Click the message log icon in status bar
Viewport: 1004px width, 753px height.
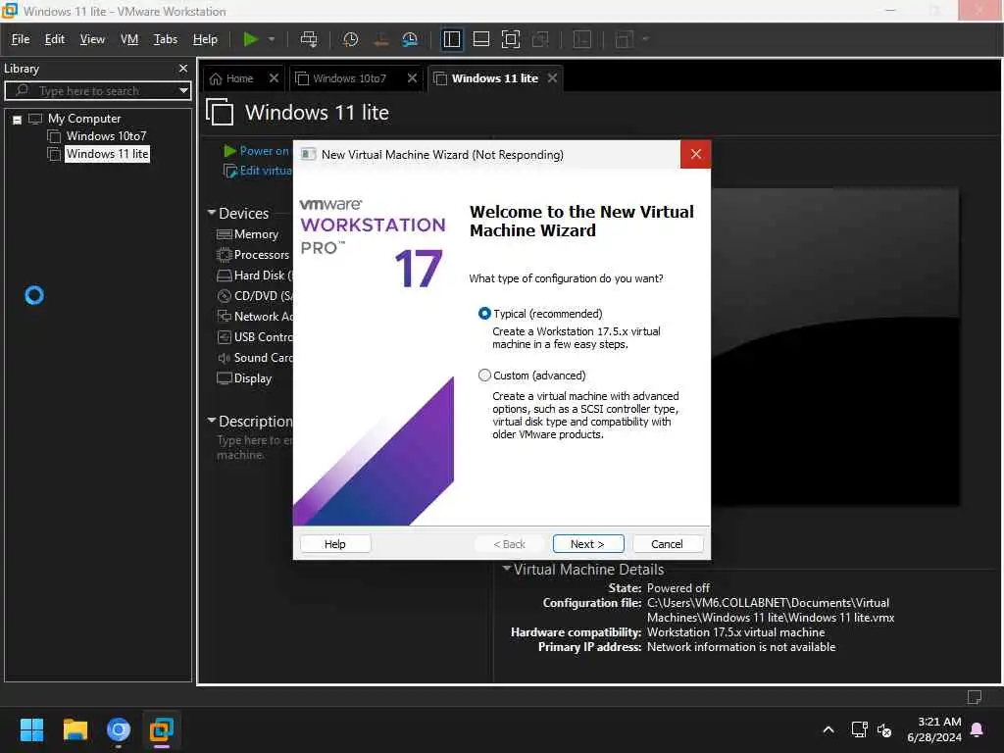coord(974,697)
